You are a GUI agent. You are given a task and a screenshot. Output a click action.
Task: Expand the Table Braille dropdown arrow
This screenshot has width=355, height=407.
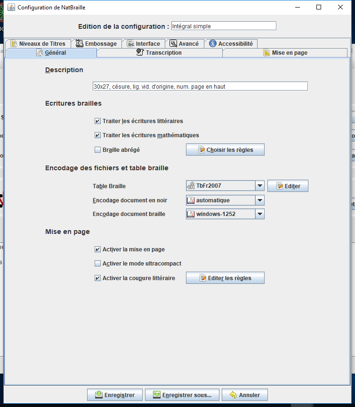[259, 186]
